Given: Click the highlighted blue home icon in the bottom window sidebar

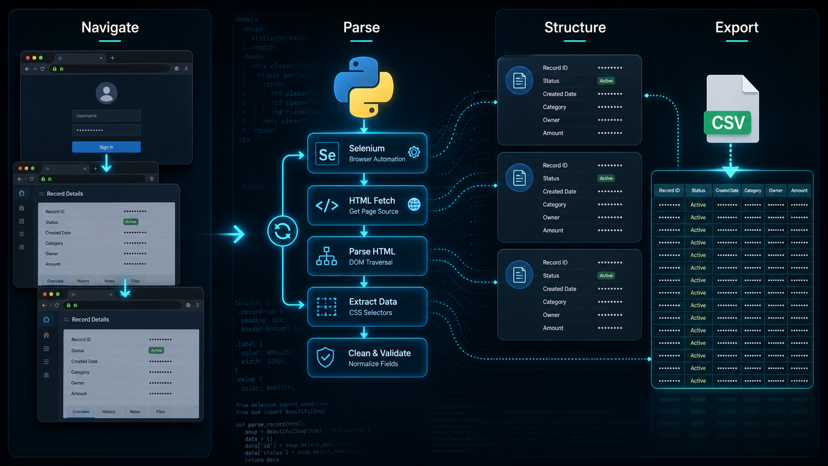Looking at the screenshot, I should 46,319.
